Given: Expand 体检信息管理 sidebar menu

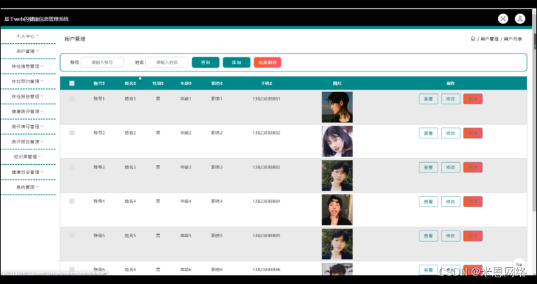Looking at the screenshot, I should tap(27, 66).
